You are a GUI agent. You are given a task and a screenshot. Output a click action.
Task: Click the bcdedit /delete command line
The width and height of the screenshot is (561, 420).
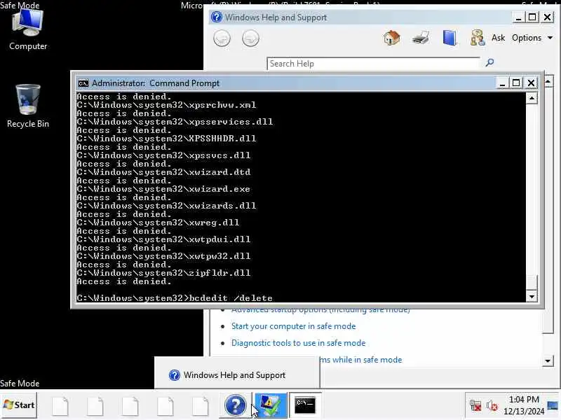pyautogui.click(x=175, y=298)
